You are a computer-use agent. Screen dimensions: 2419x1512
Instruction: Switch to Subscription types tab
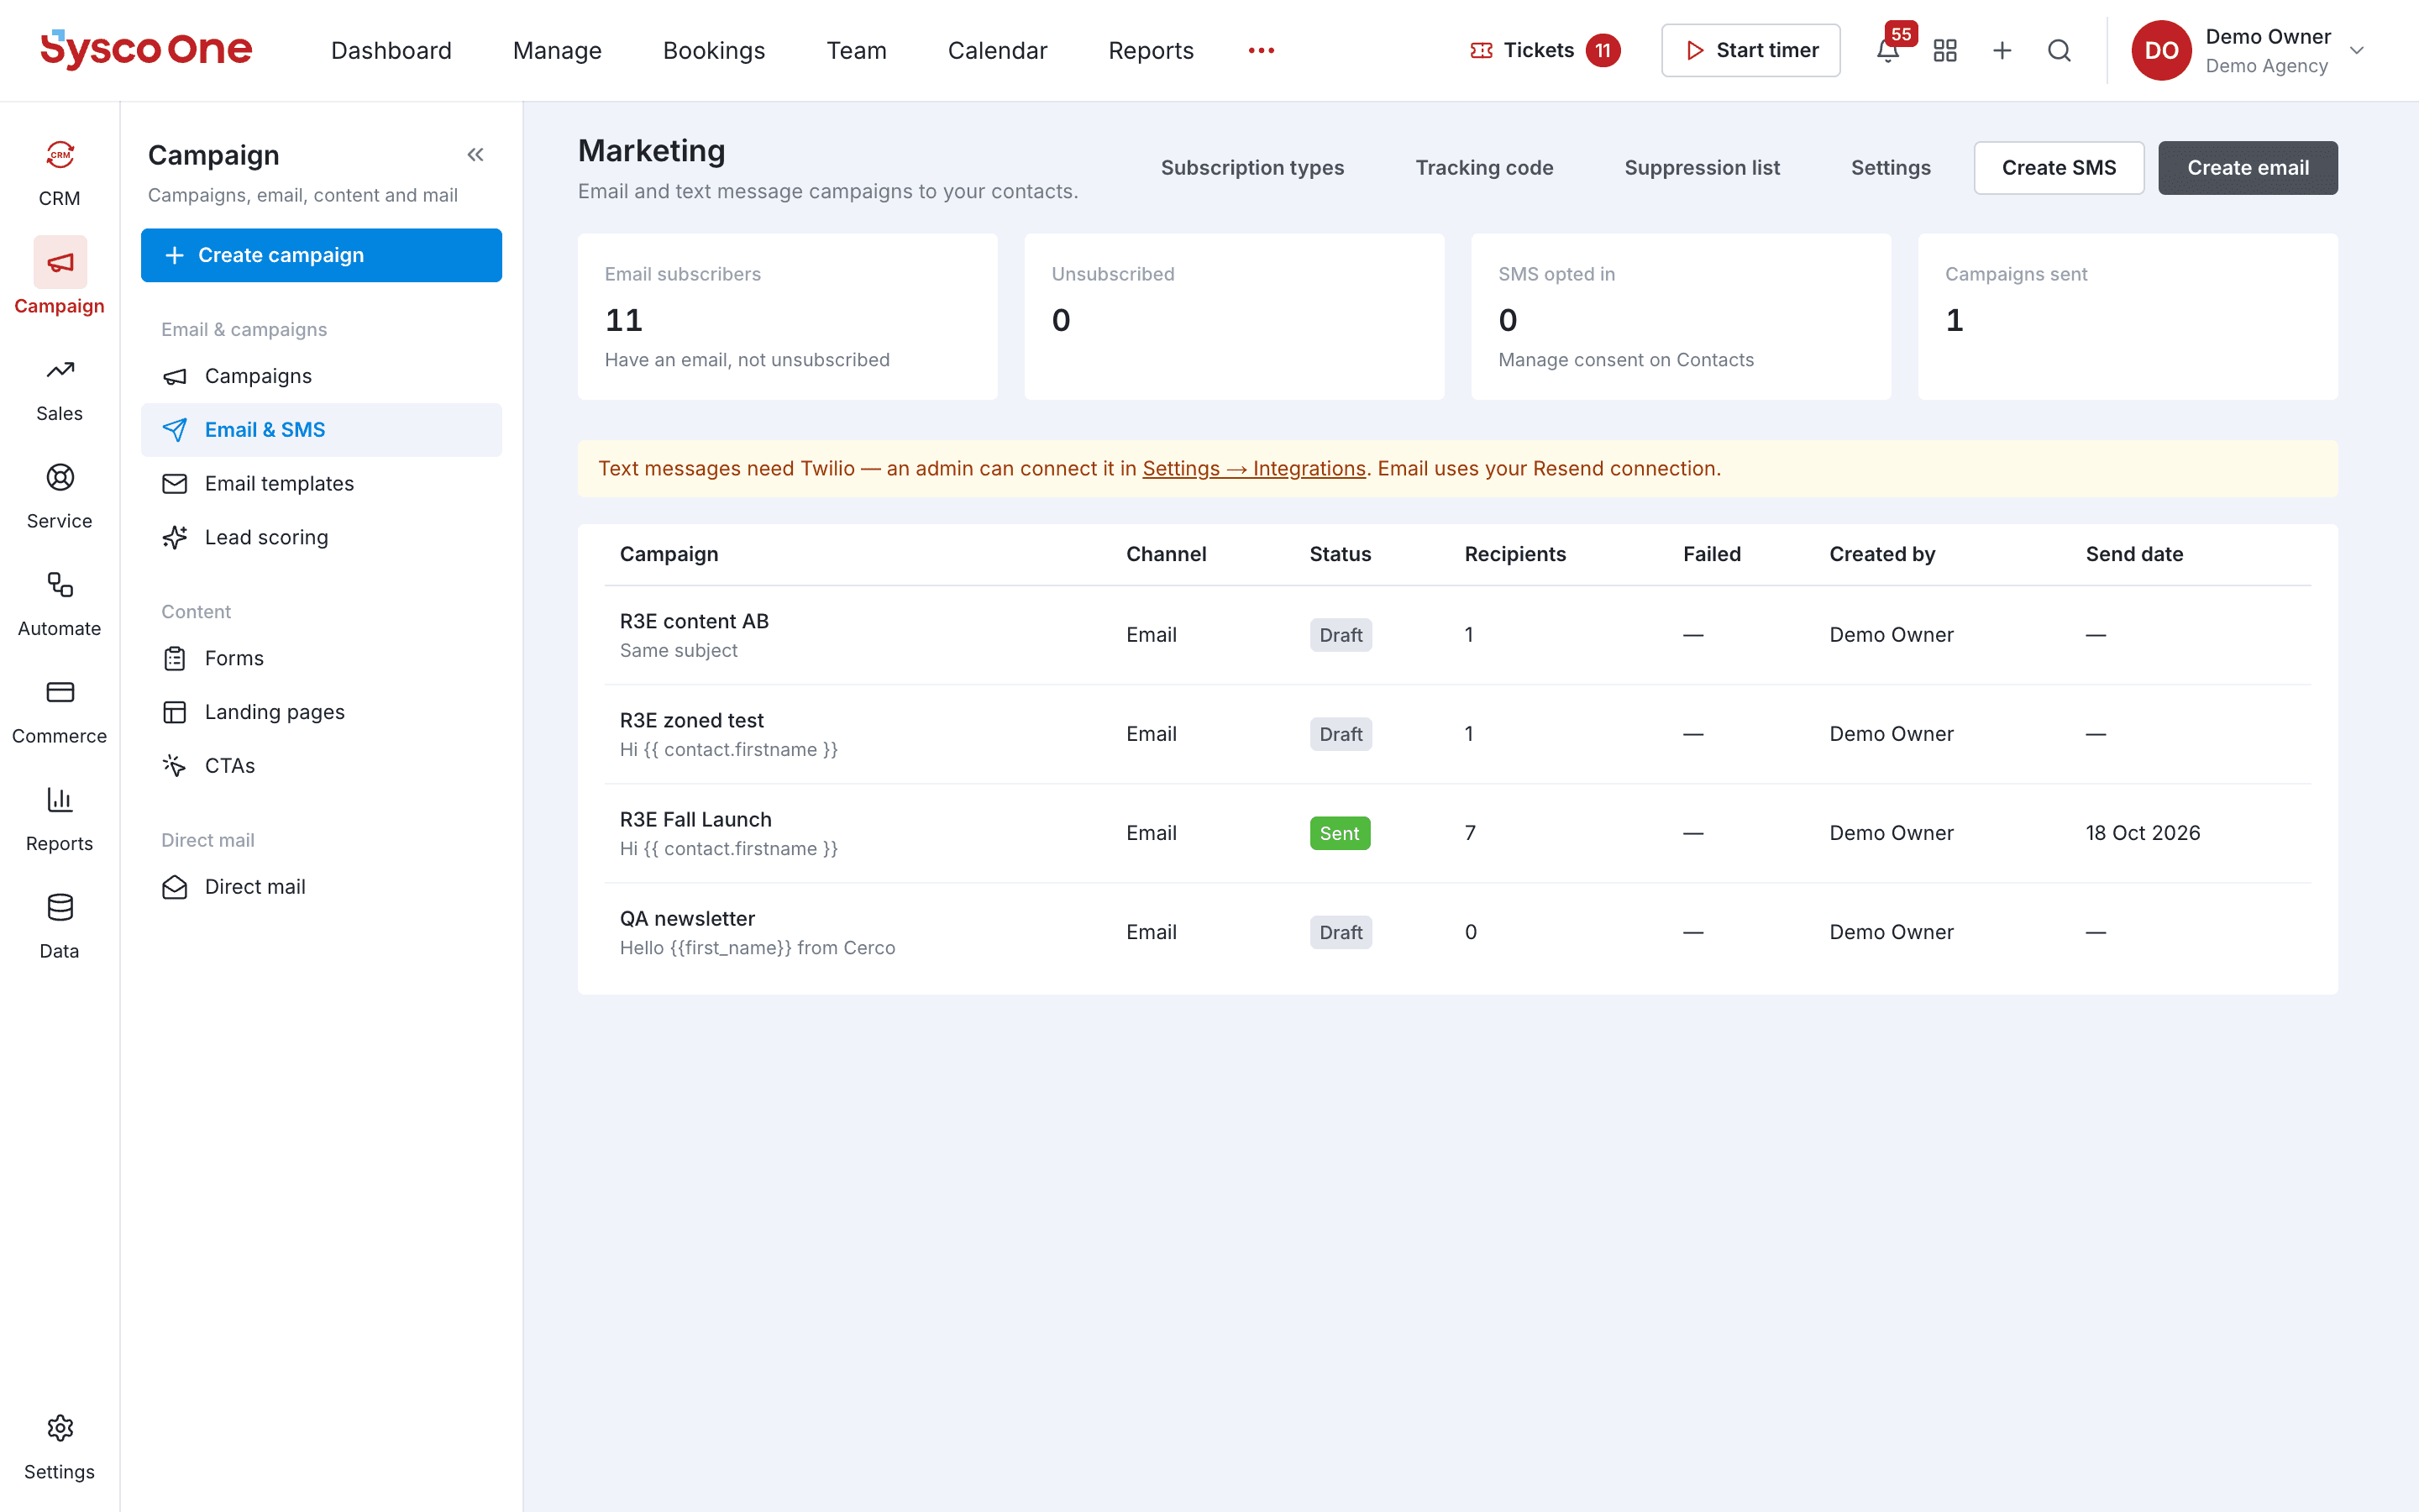coord(1251,168)
